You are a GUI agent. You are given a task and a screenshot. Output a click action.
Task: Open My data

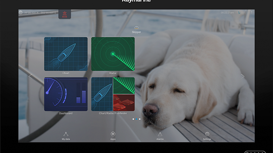(66, 136)
